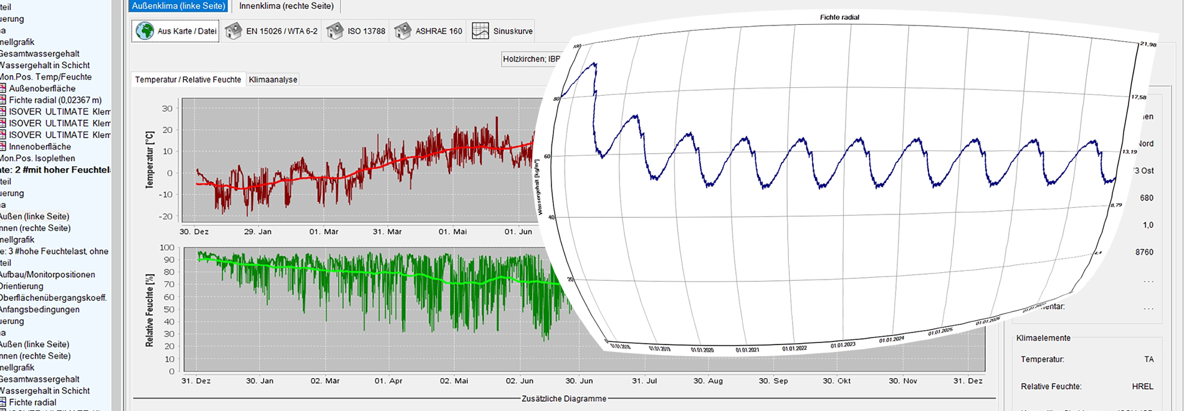Select Mon.Pos. Temp/Feuchte tree entry
Viewport: 1184px width, 411px height.
coord(46,77)
